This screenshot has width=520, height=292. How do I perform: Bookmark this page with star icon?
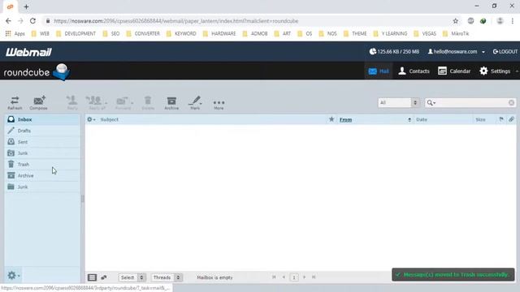pyautogui.click(x=456, y=21)
